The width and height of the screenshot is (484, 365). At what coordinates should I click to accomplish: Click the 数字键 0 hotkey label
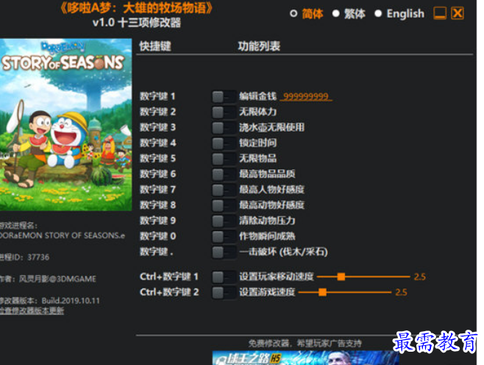pos(157,236)
